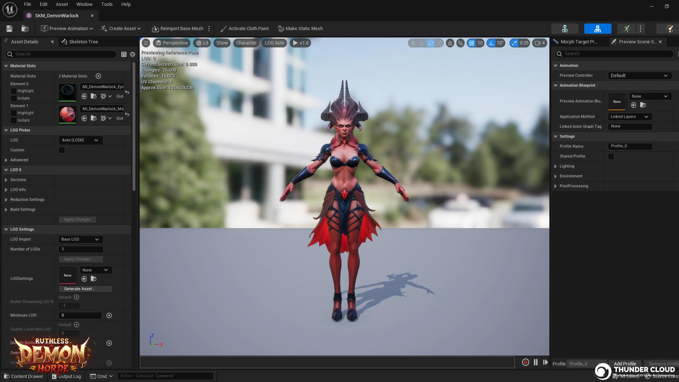Click the Element 0 eye material thumbnail
This screenshot has width=679, height=382.
[x=67, y=92]
